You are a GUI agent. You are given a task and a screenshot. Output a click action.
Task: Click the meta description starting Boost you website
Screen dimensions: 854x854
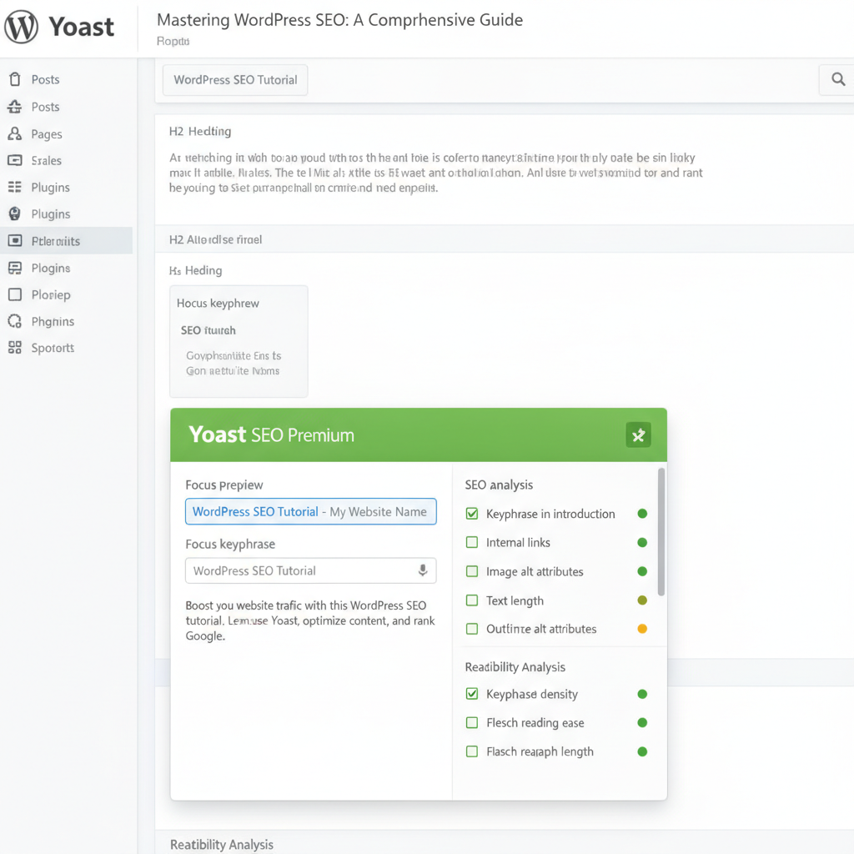(x=310, y=620)
